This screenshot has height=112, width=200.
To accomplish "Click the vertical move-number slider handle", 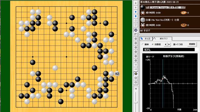I will (136, 102).
